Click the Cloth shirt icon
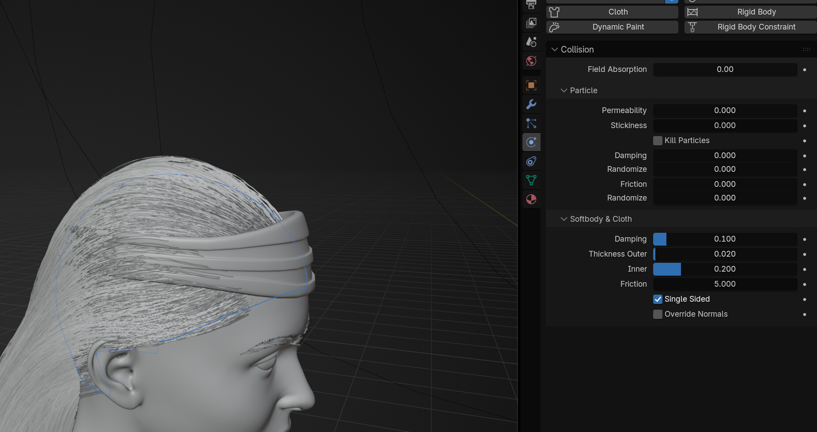Image resolution: width=817 pixels, height=432 pixels. coord(554,12)
